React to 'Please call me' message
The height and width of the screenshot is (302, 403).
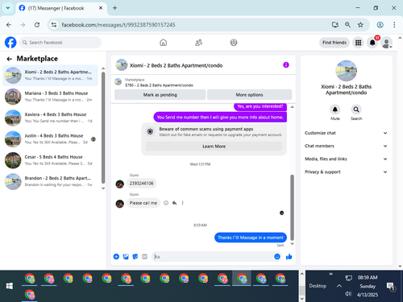[x=166, y=203]
